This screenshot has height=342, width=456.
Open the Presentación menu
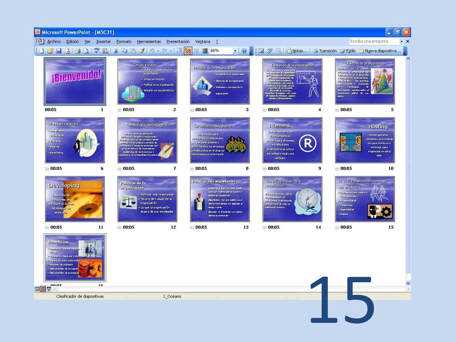(178, 41)
